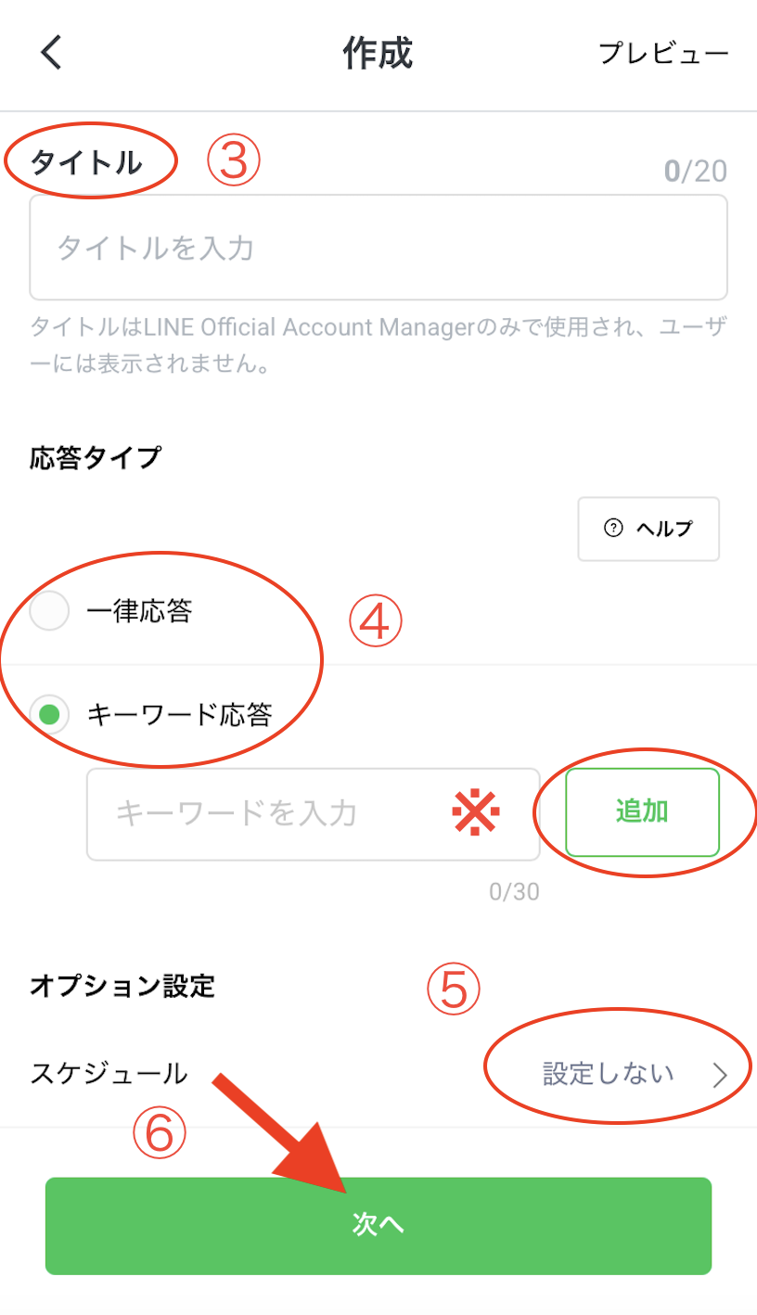The height and width of the screenshot is (1315, 757).
Task: Click the スケジュール row label
Action: (109, 1074)
